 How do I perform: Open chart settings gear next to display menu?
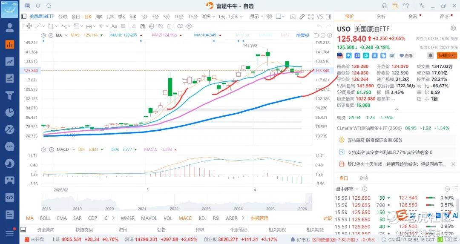(269, 17)
